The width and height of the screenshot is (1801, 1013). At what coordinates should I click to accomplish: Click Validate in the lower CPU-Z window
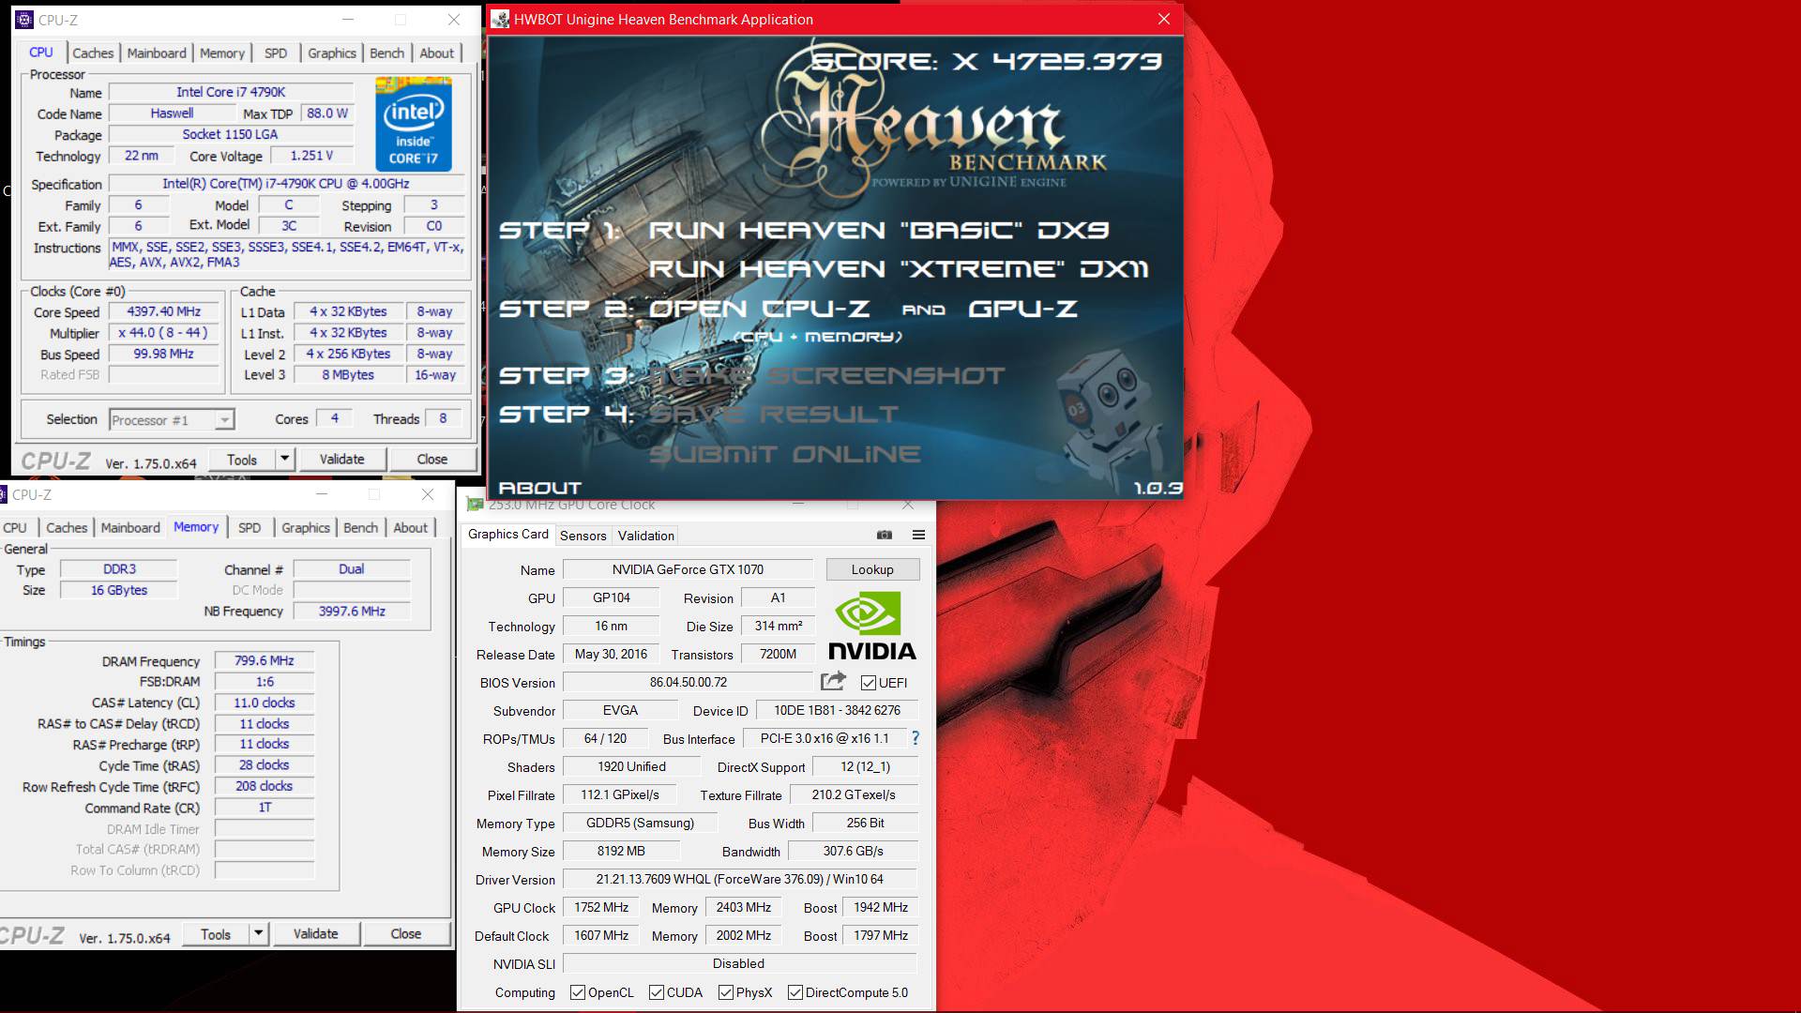pos(315,934)
